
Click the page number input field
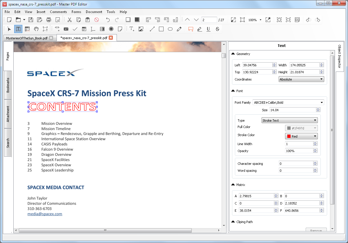209,20
